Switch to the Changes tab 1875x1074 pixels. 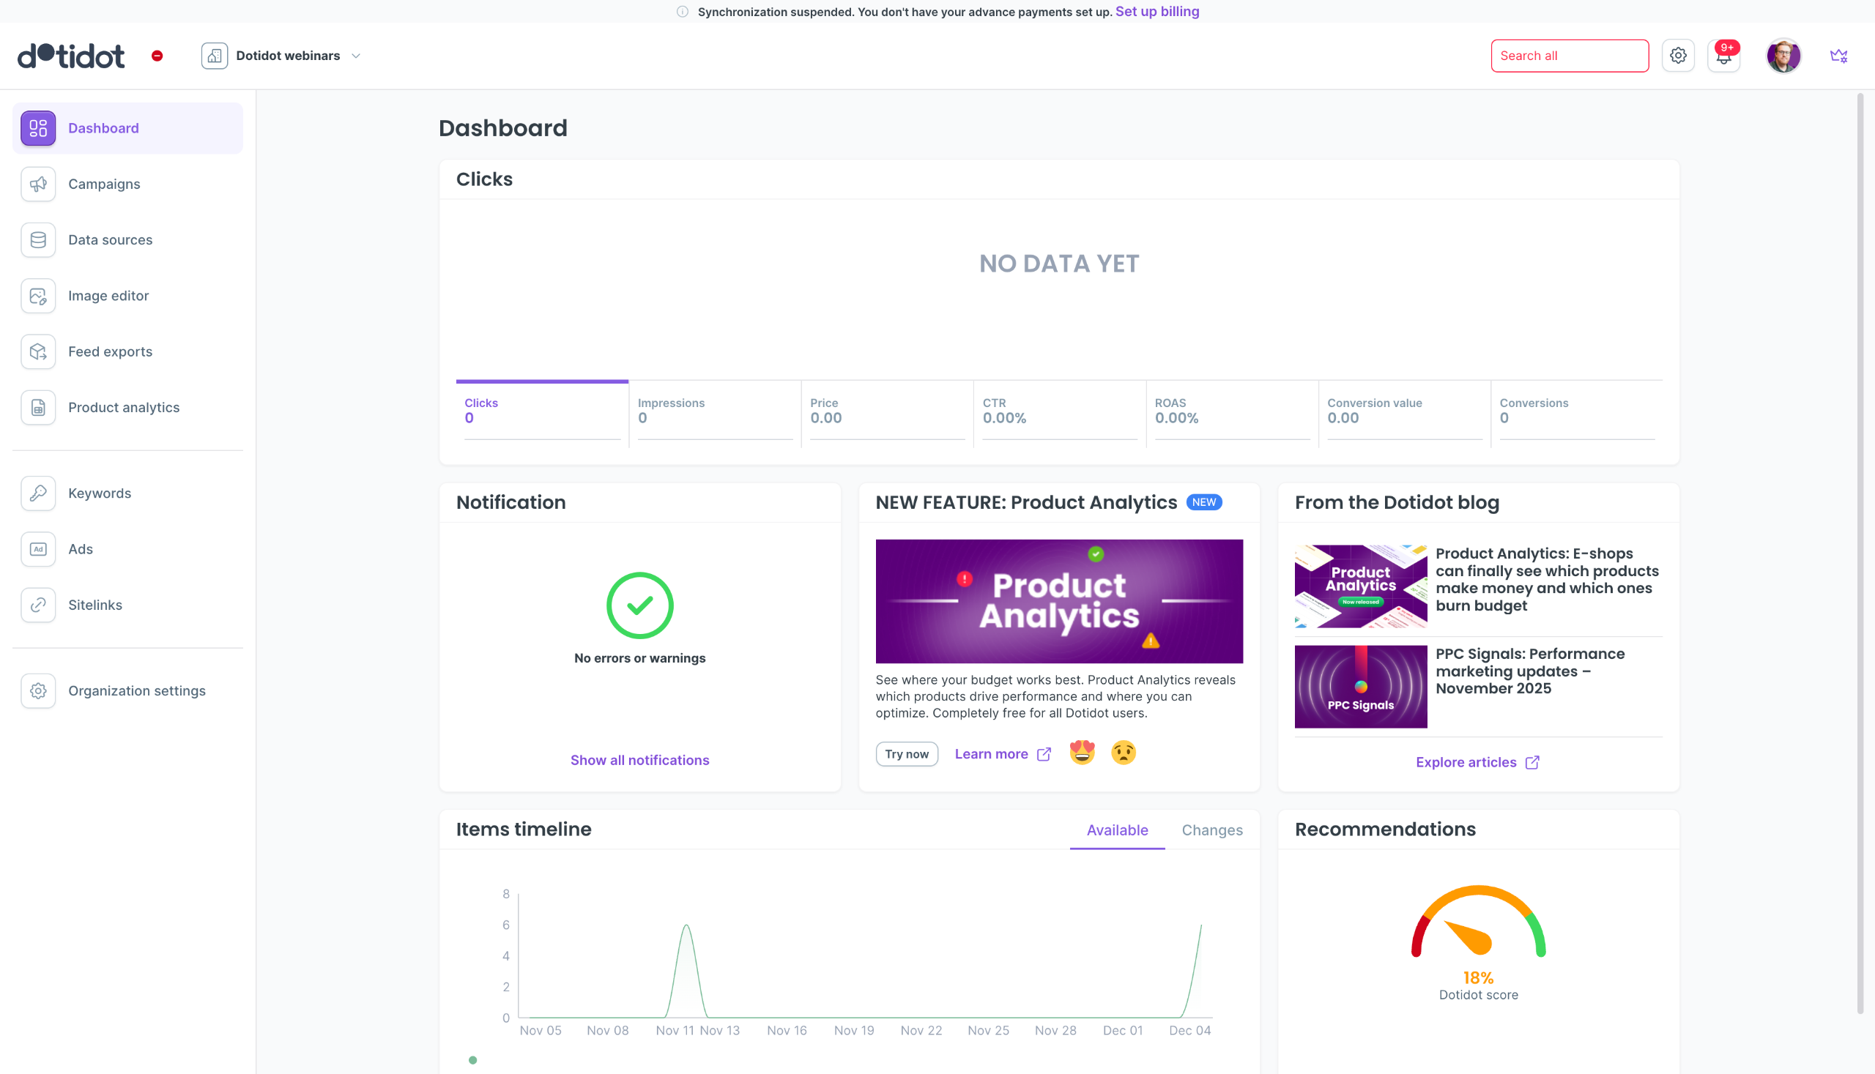pyautogui.click(x=1211, y=831)
